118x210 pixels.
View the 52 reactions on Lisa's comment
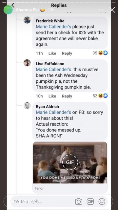100,96
